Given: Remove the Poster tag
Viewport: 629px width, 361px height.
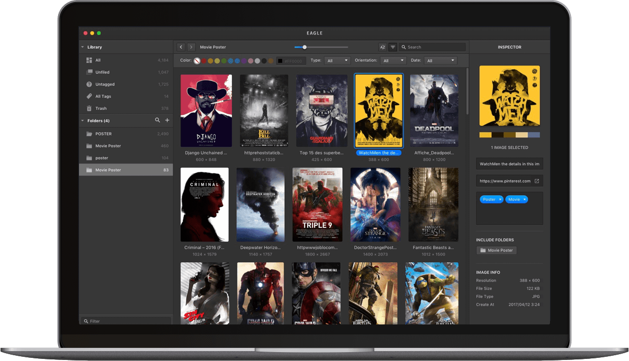Looking at the screenshot, I should [500, 200].
